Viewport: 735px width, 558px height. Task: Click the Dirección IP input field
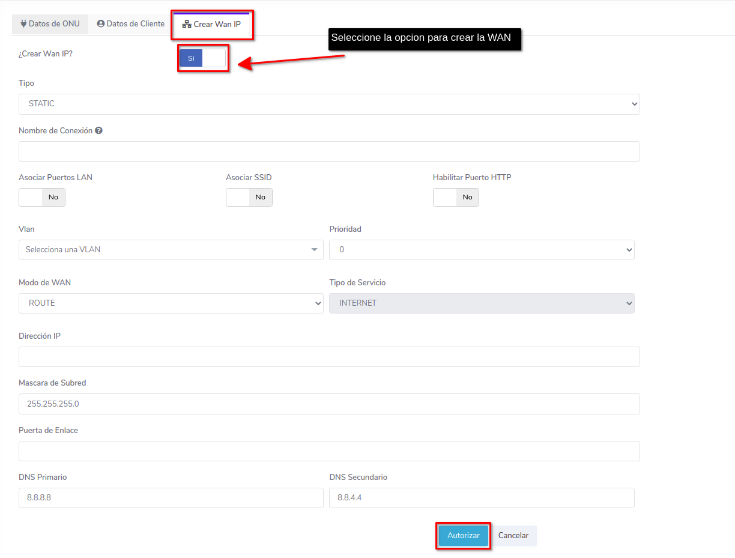point(329,357)
